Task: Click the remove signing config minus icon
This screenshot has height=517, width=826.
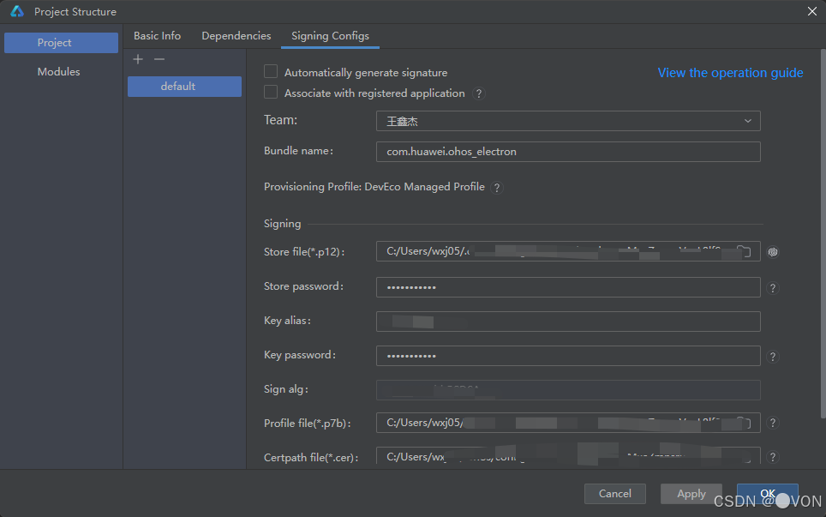Action: tap(159, 59)
